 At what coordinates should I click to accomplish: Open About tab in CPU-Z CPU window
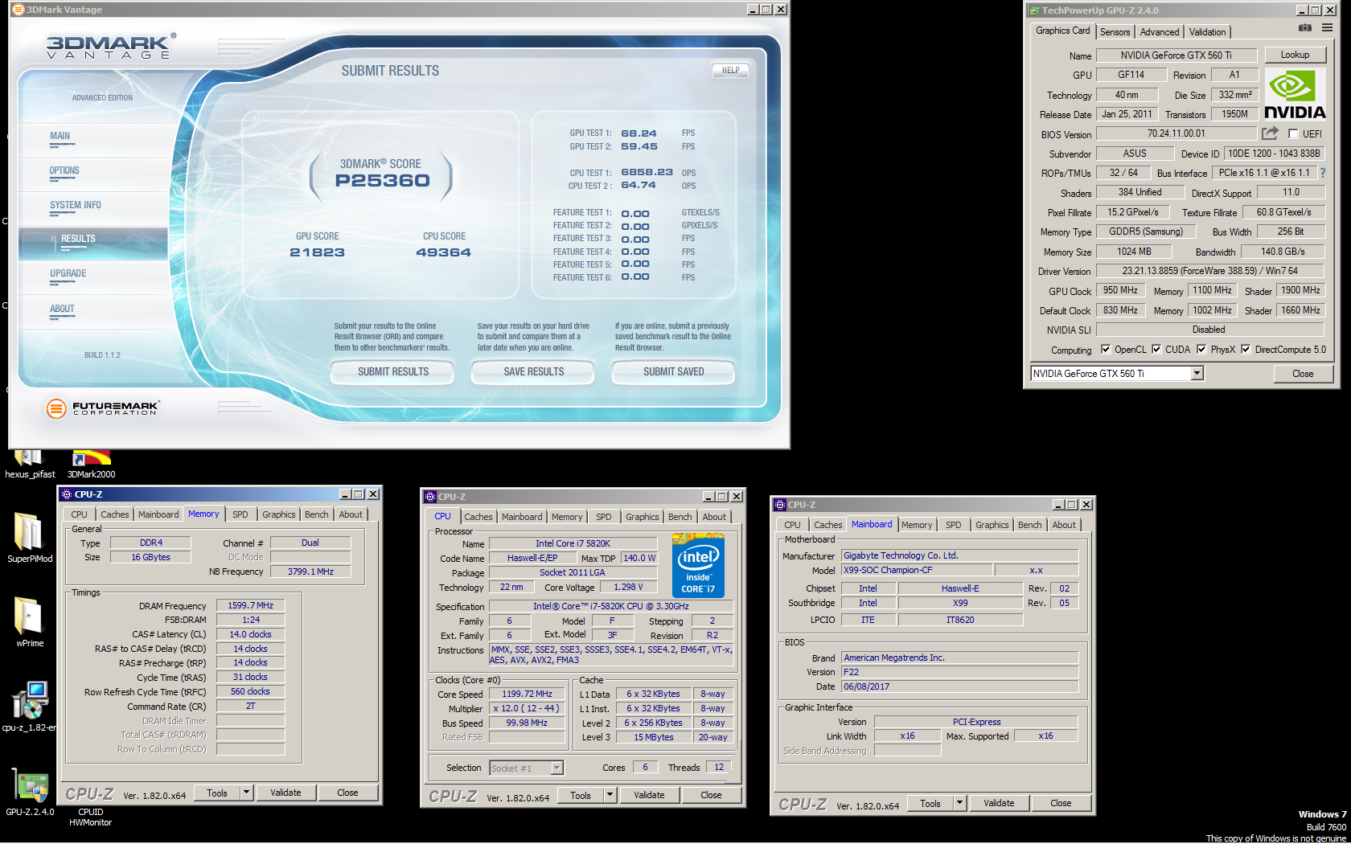click(714, 517)
